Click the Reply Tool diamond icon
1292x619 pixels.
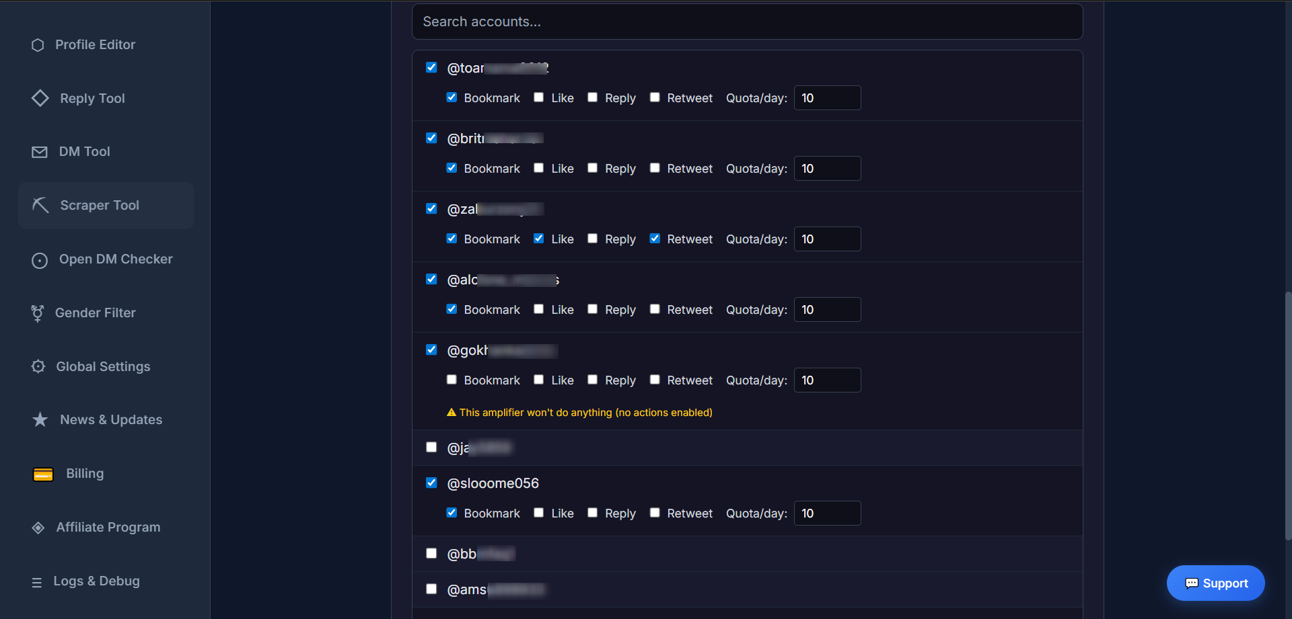[x=40, y=98]
